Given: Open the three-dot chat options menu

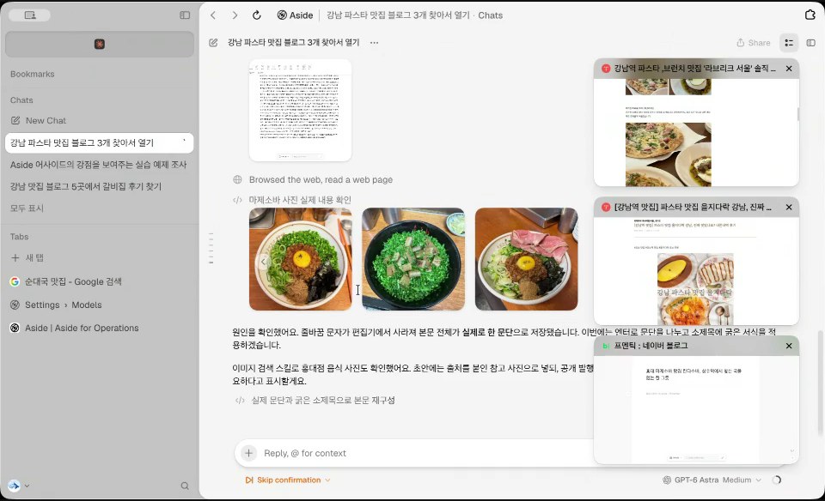Looking at the screenshot, I should [374, 43].
